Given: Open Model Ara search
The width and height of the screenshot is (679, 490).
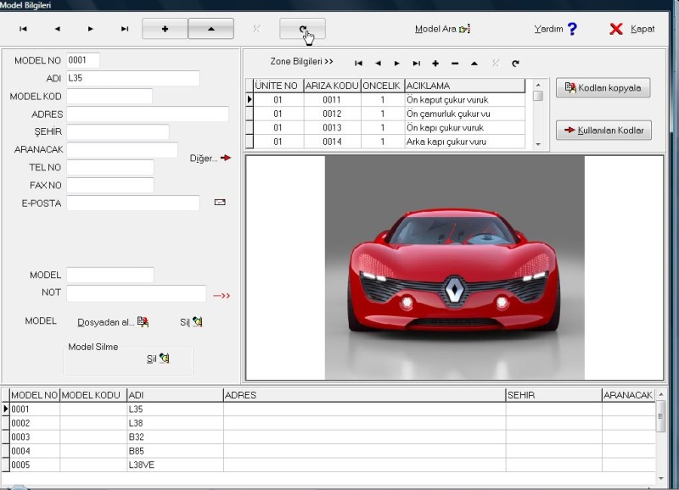Looking at the screenshot, I should [x=442, y=29].
